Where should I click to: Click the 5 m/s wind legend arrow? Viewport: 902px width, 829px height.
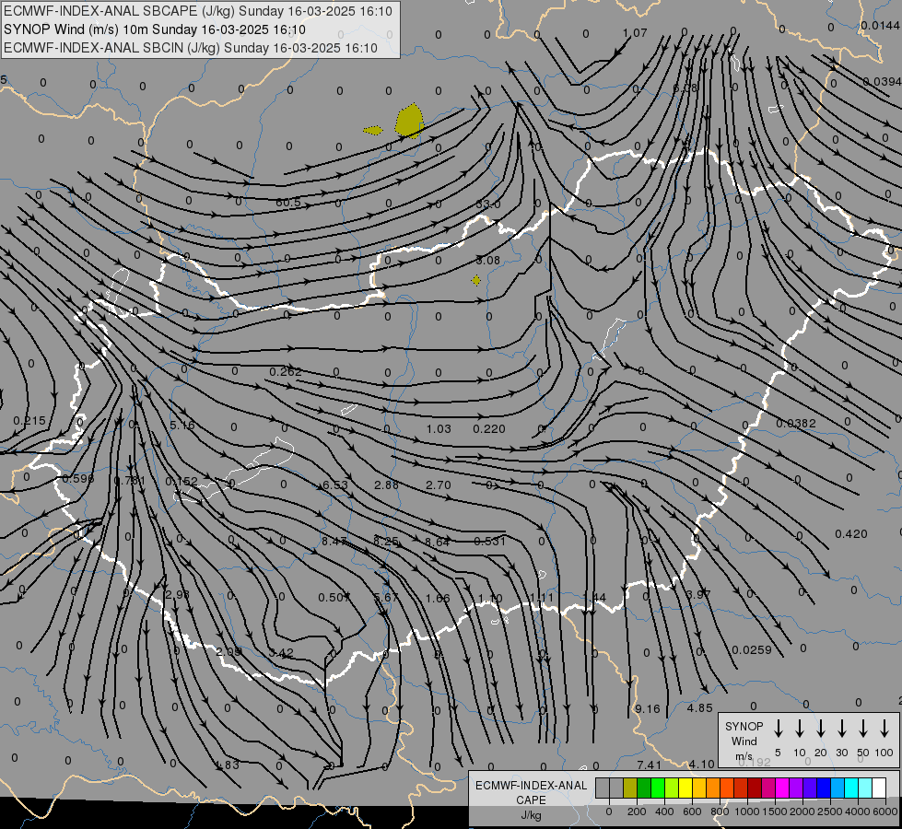pyautogui.click(x=779, y=729)
